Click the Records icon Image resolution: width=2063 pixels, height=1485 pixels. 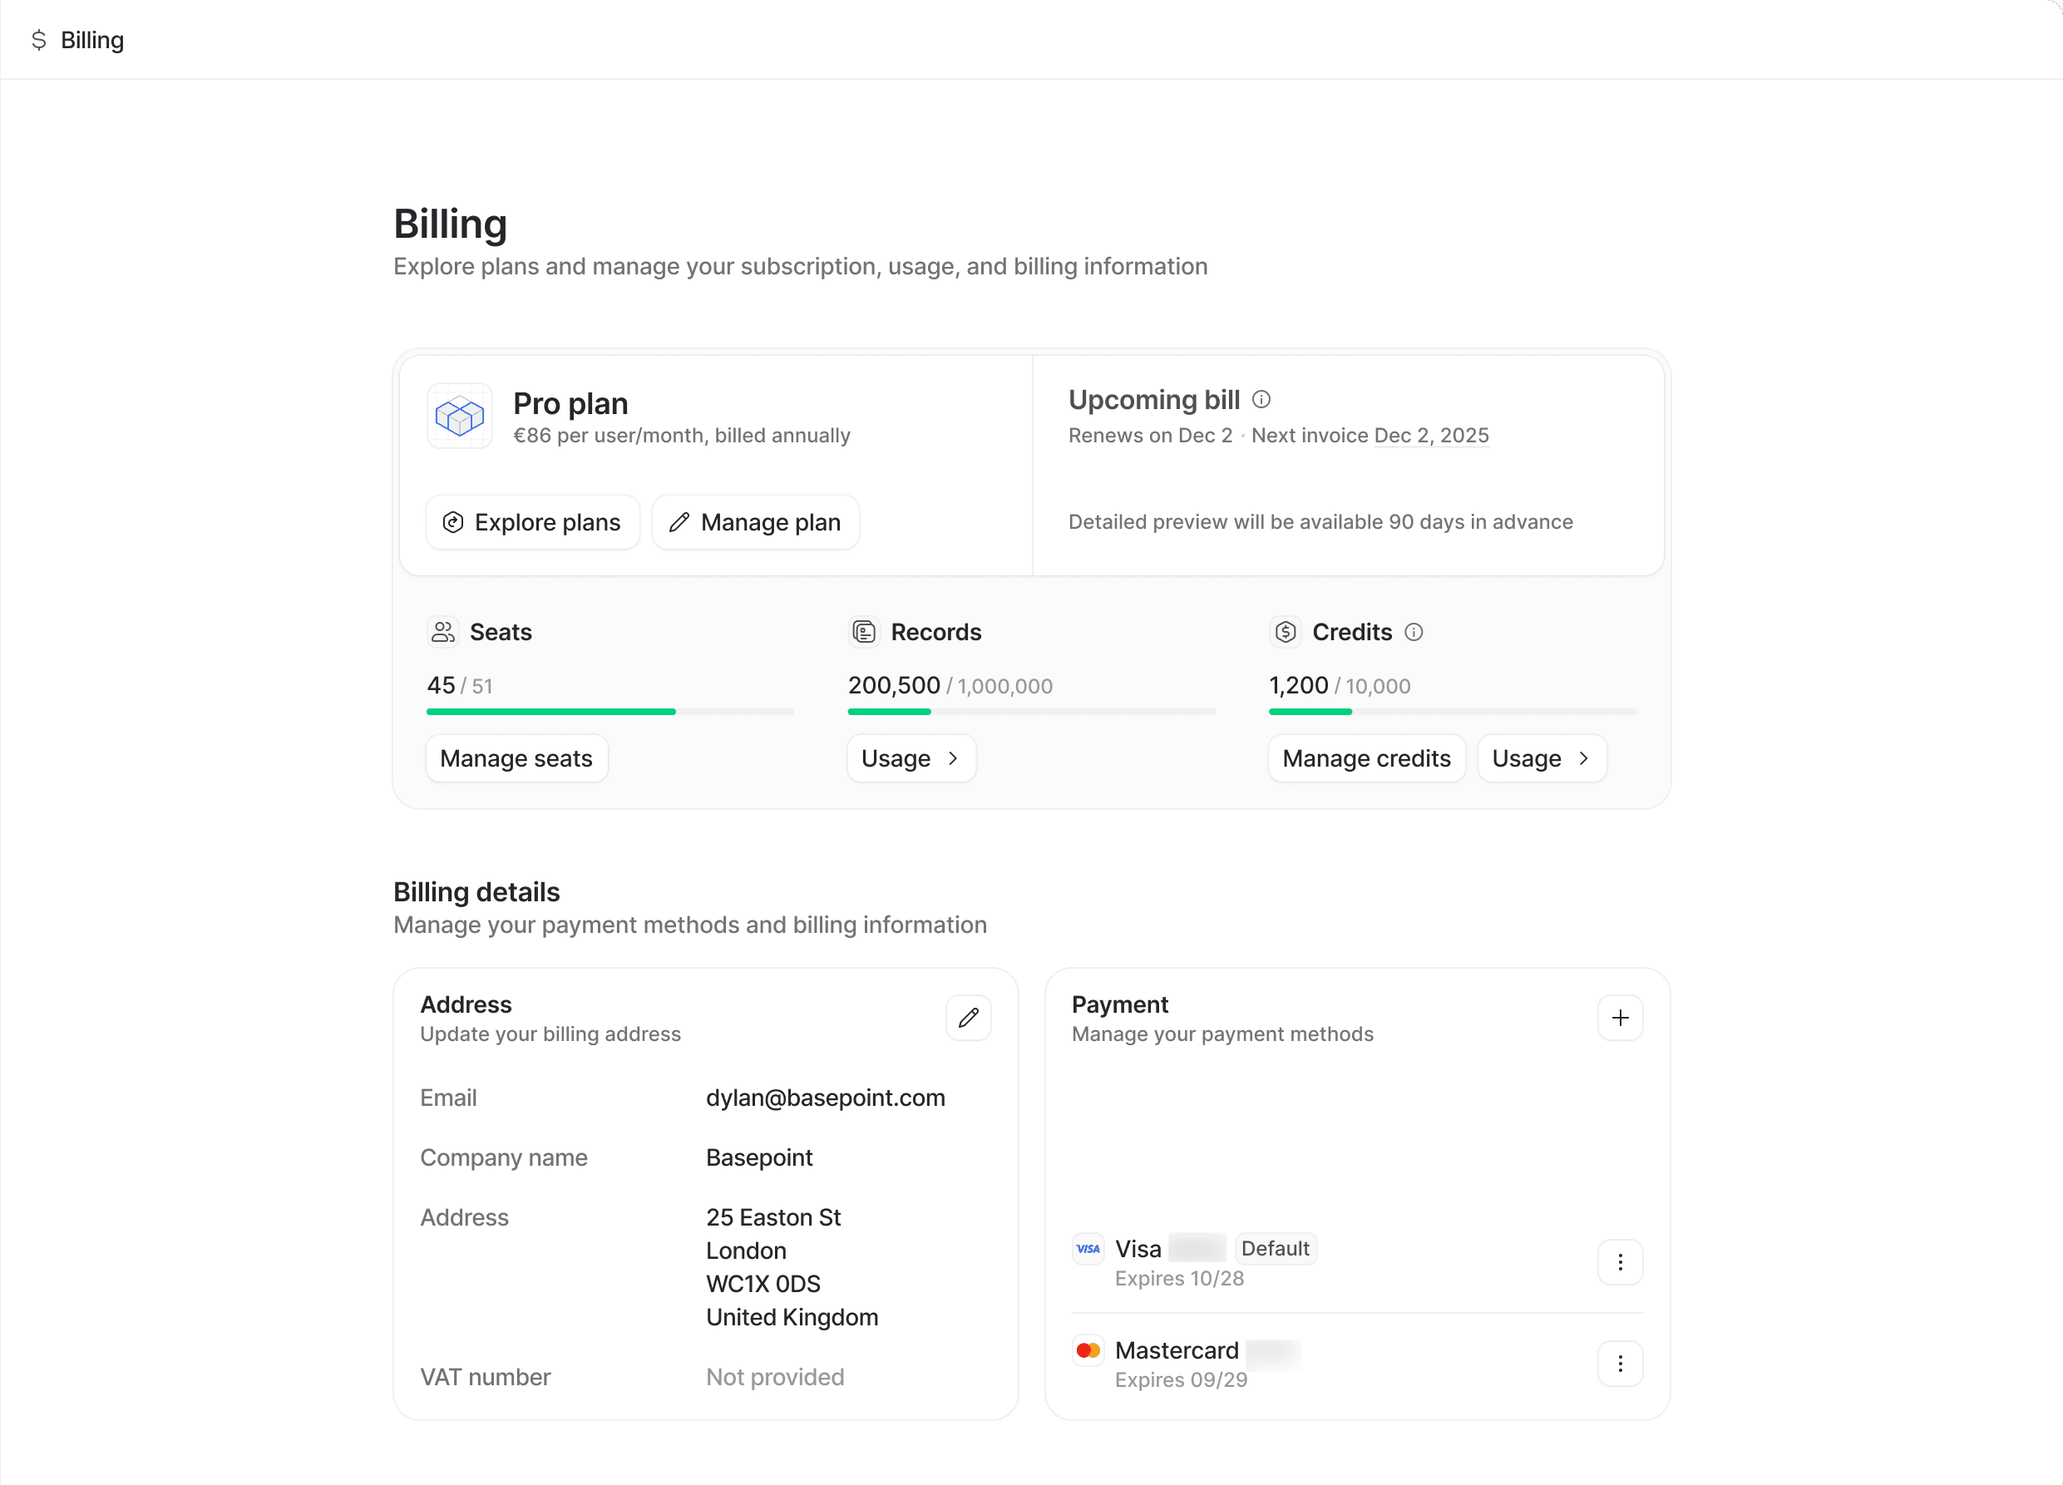pyautogui.click(x=864, y=631)
